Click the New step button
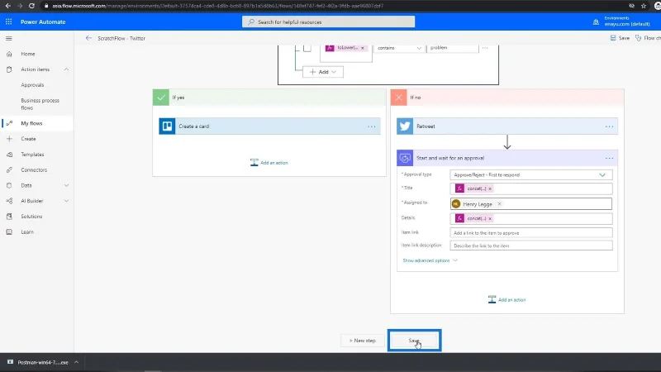The height and width of the screenshot is (372, 661). tap(362, 341)
